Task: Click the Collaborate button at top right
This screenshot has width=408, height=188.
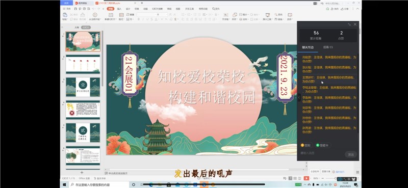Action: [335, 9]
